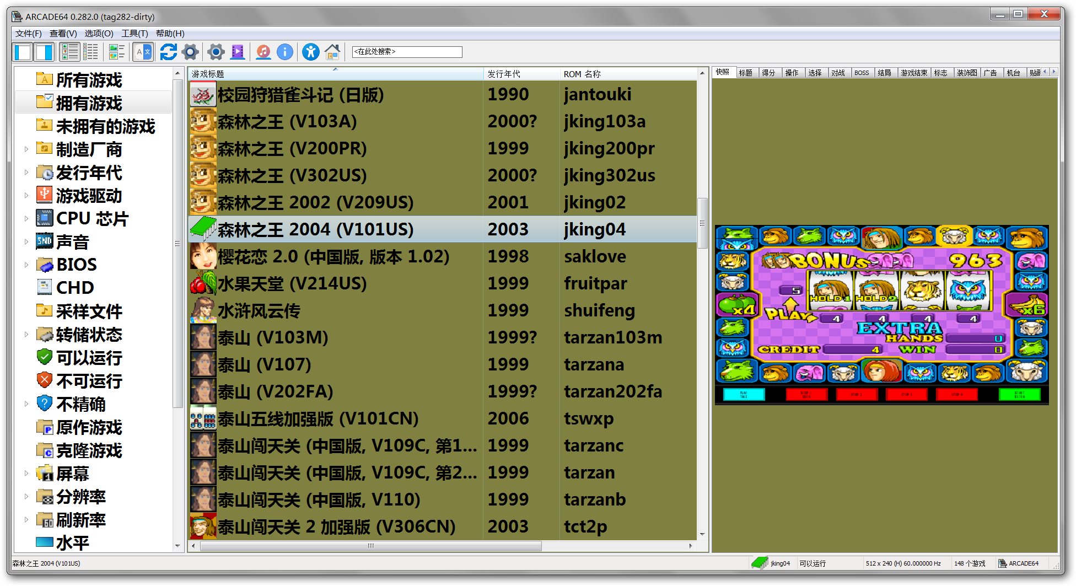Toggle the left folder panel button

tap(23, 52)
